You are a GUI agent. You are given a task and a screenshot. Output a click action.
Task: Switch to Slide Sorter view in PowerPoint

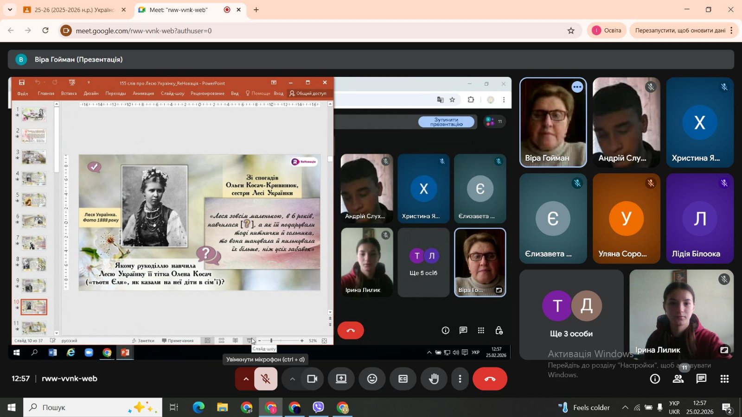coord(221,341)
